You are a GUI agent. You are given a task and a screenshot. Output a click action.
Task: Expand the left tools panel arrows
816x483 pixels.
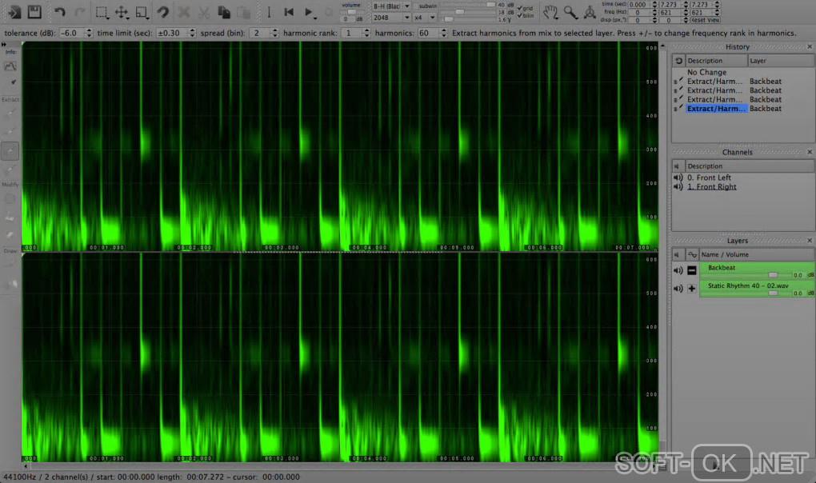(4, 45)
